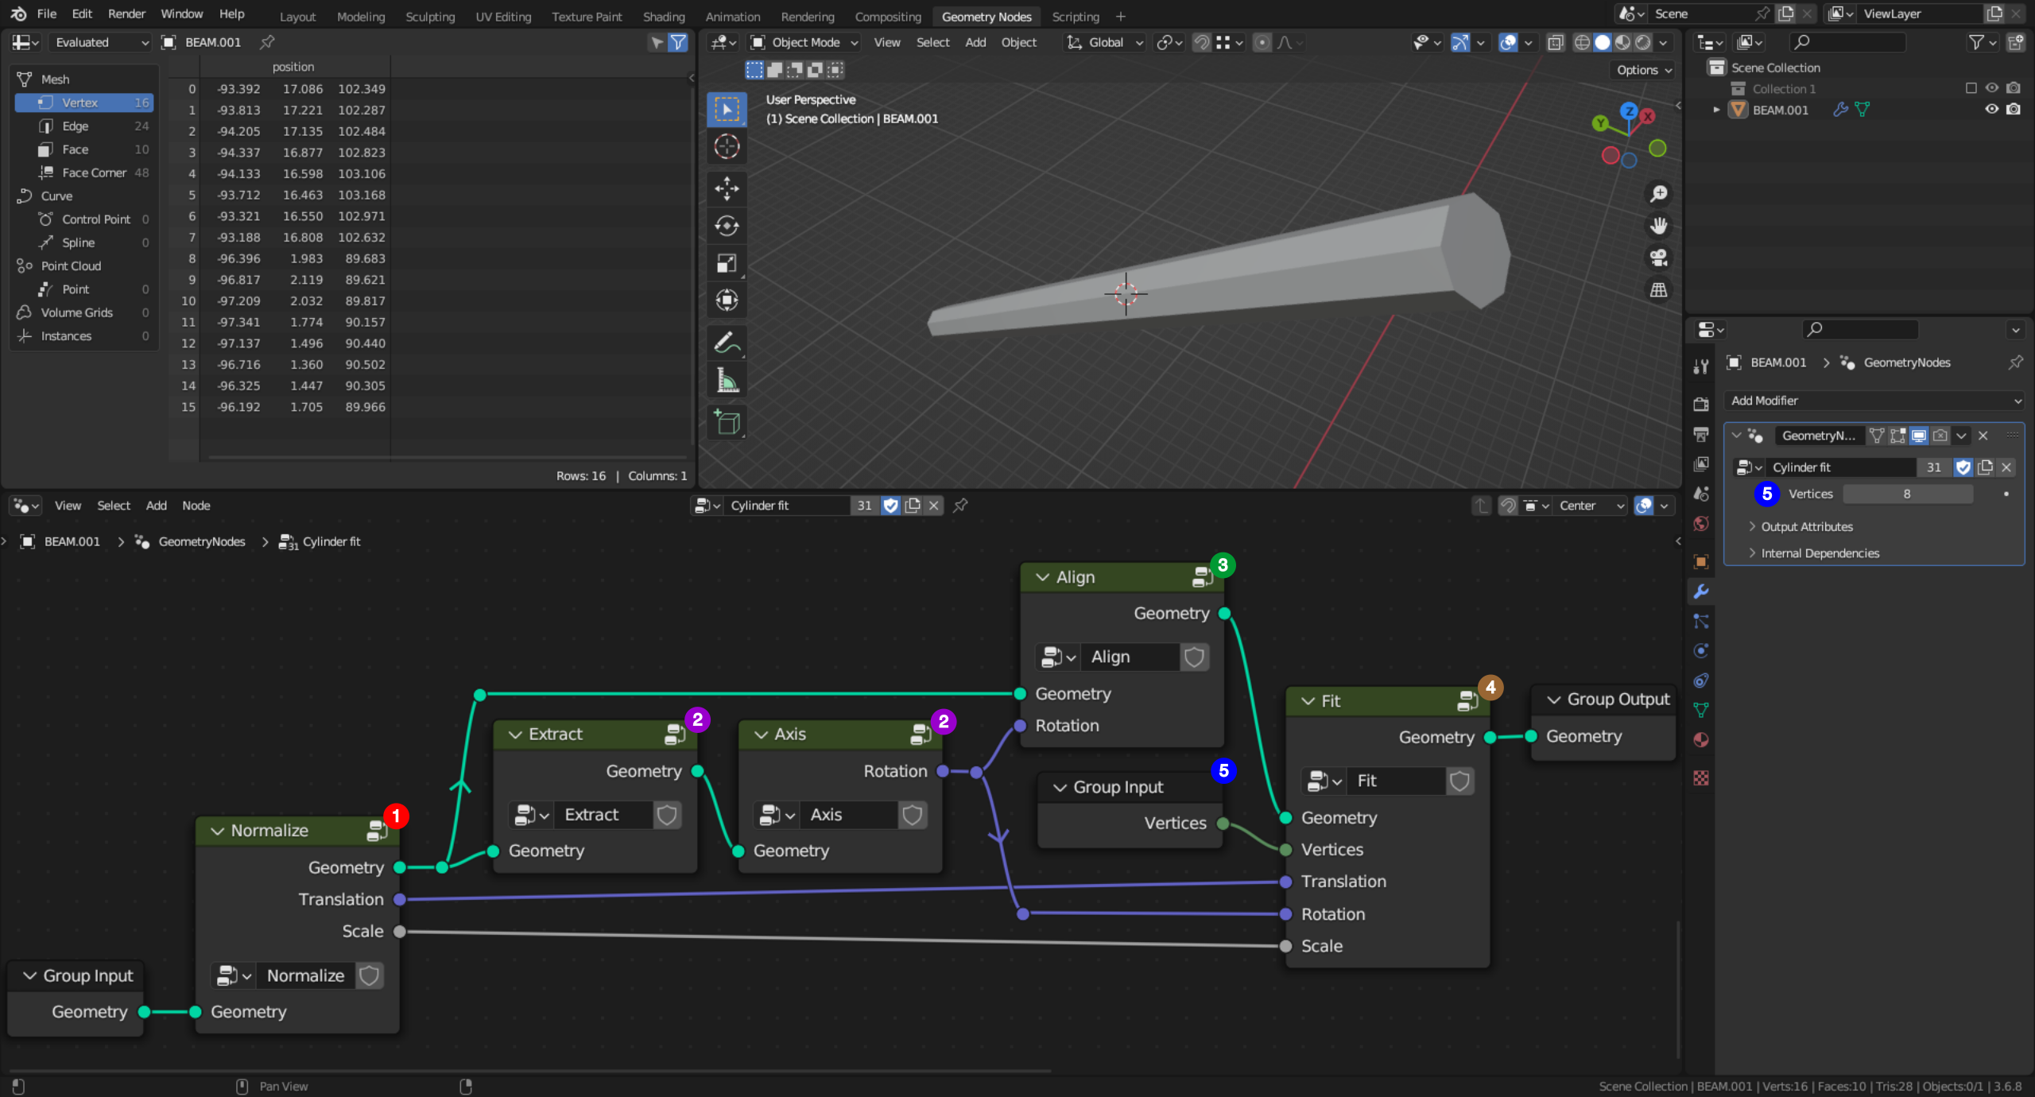Select the Cursor tool in viewport toolbar

click(727, 146)
